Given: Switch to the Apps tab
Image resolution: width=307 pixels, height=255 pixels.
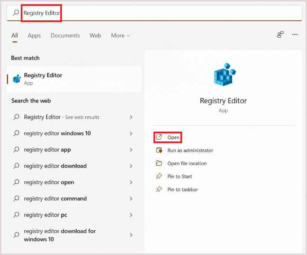Looking at the screenshot, I should tap(34, 35).
